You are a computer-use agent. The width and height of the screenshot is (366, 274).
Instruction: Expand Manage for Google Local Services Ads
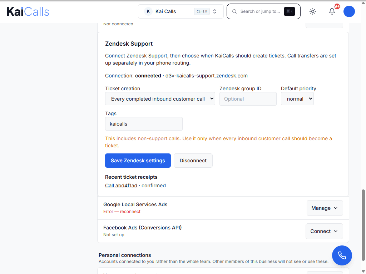(325, 208)
